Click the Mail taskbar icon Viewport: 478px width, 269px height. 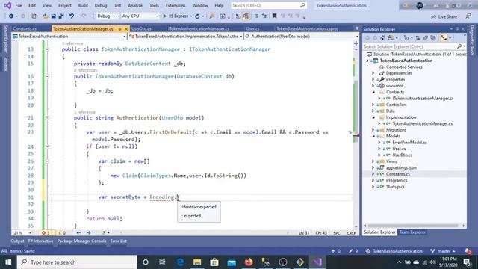232,262
